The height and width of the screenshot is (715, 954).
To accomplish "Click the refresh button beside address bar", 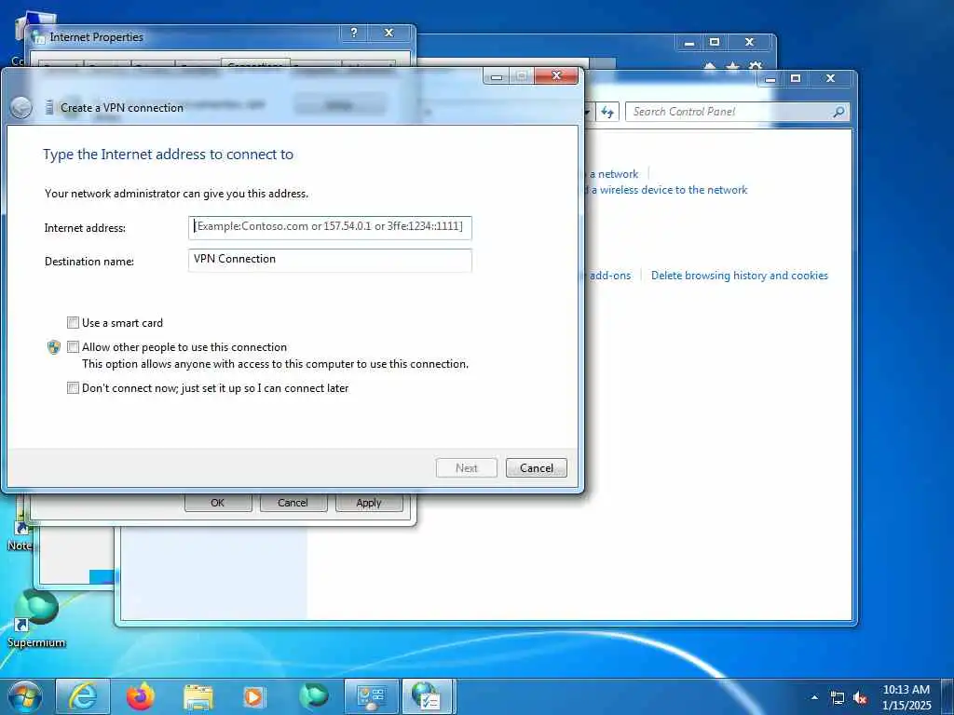I will [x=607, y=112].
